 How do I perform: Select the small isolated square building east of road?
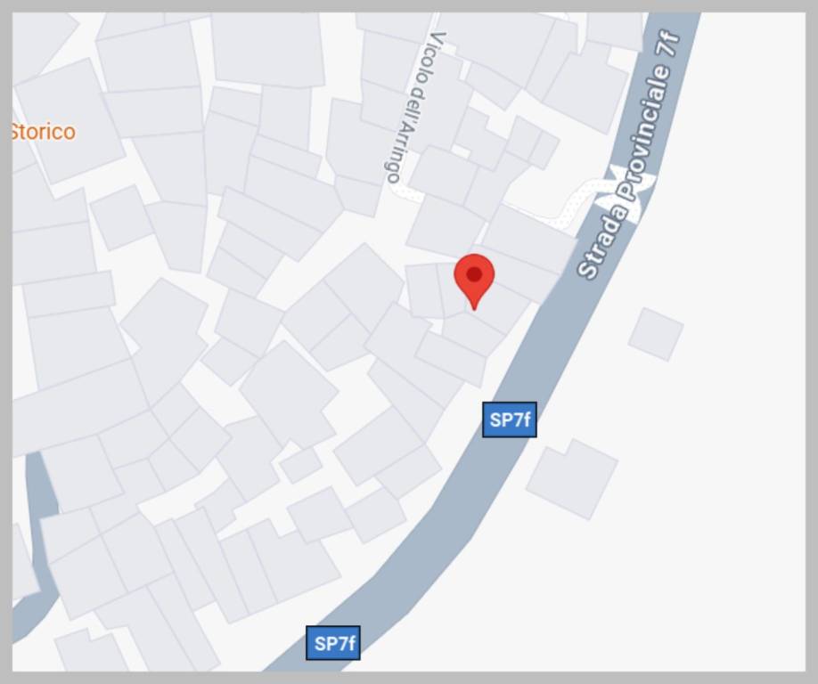point(656,334)
